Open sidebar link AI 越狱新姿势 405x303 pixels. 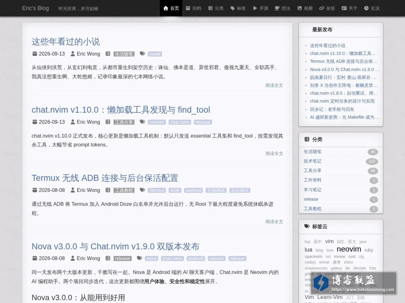[344, 117]
